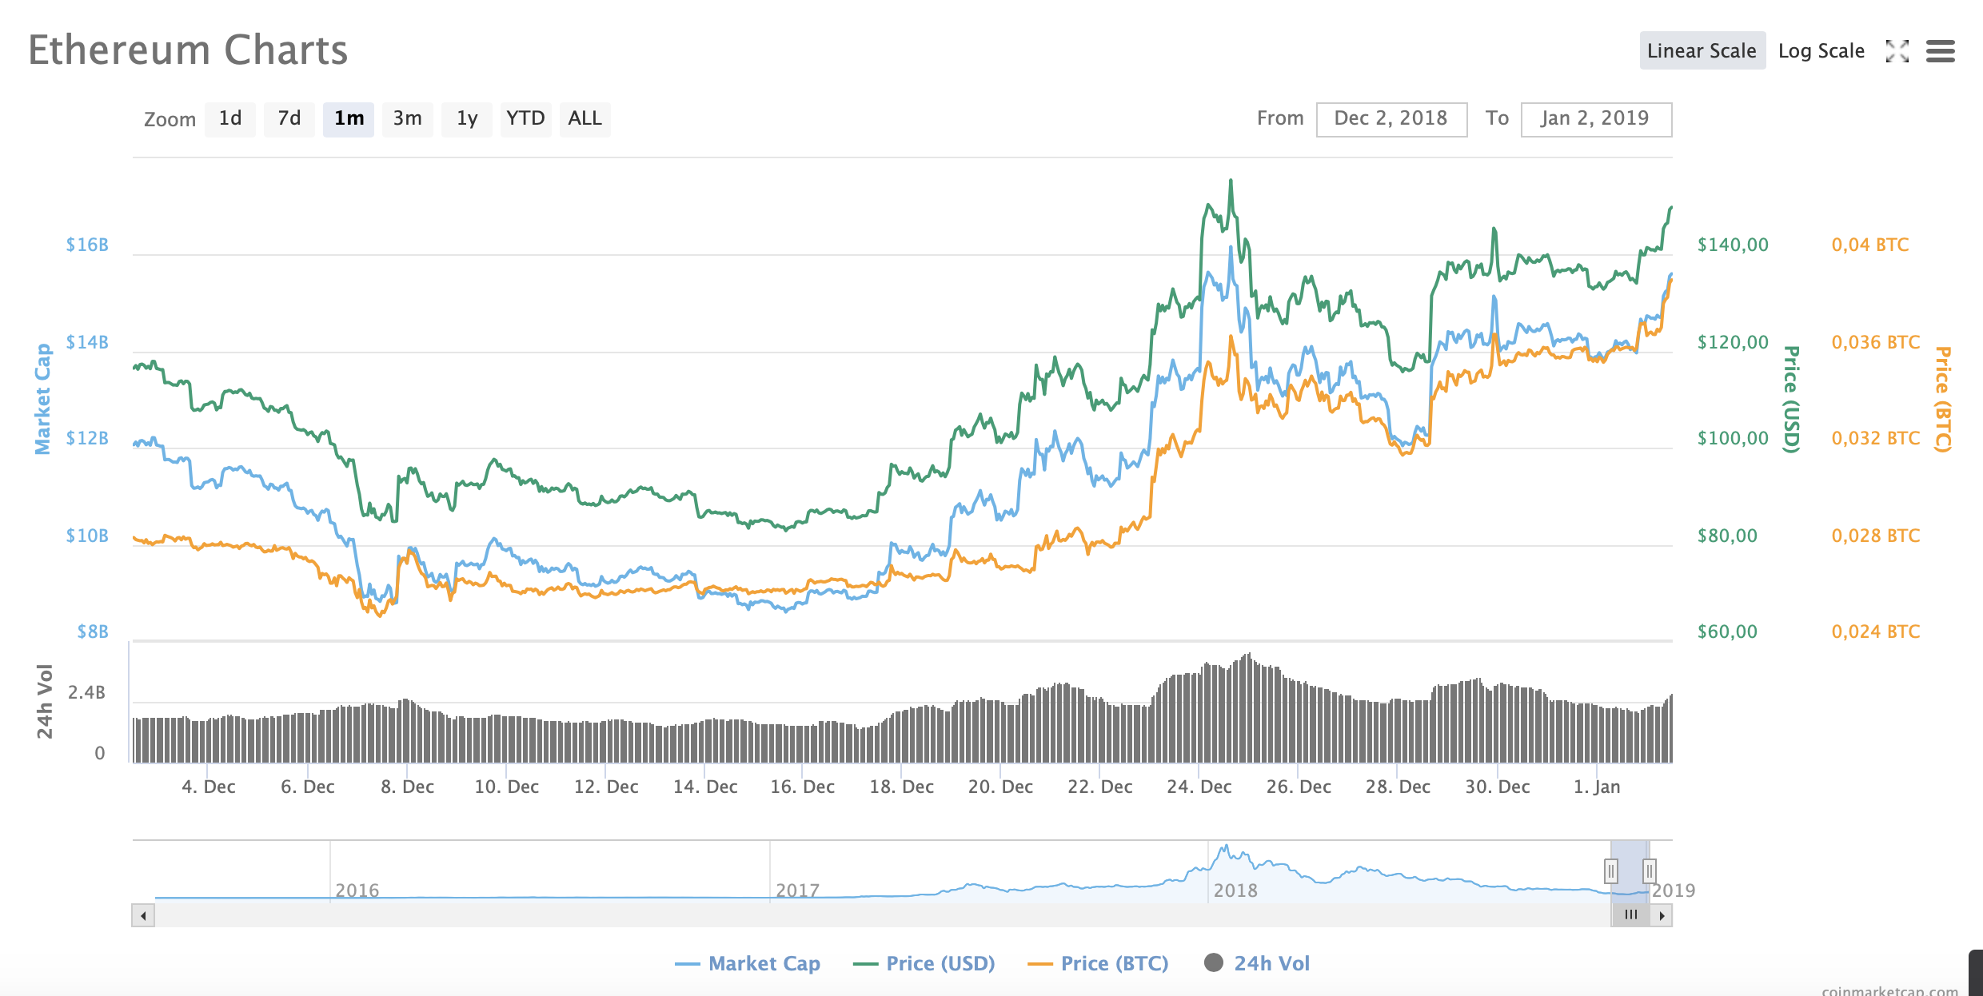This screenshot has width=1983, height=996.
Task: Click the navigator scroll left arrow
Action: [143, 915]
